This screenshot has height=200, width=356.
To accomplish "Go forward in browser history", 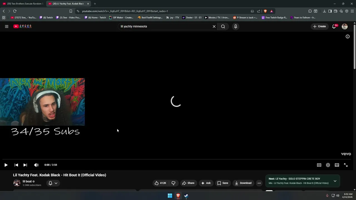I will (9, 11).
